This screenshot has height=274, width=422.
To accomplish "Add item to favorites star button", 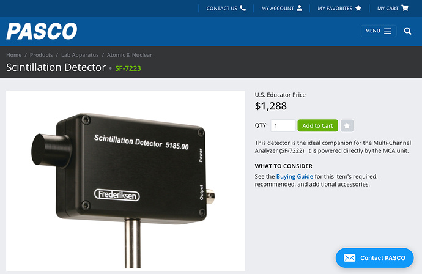I will point(347,126).
